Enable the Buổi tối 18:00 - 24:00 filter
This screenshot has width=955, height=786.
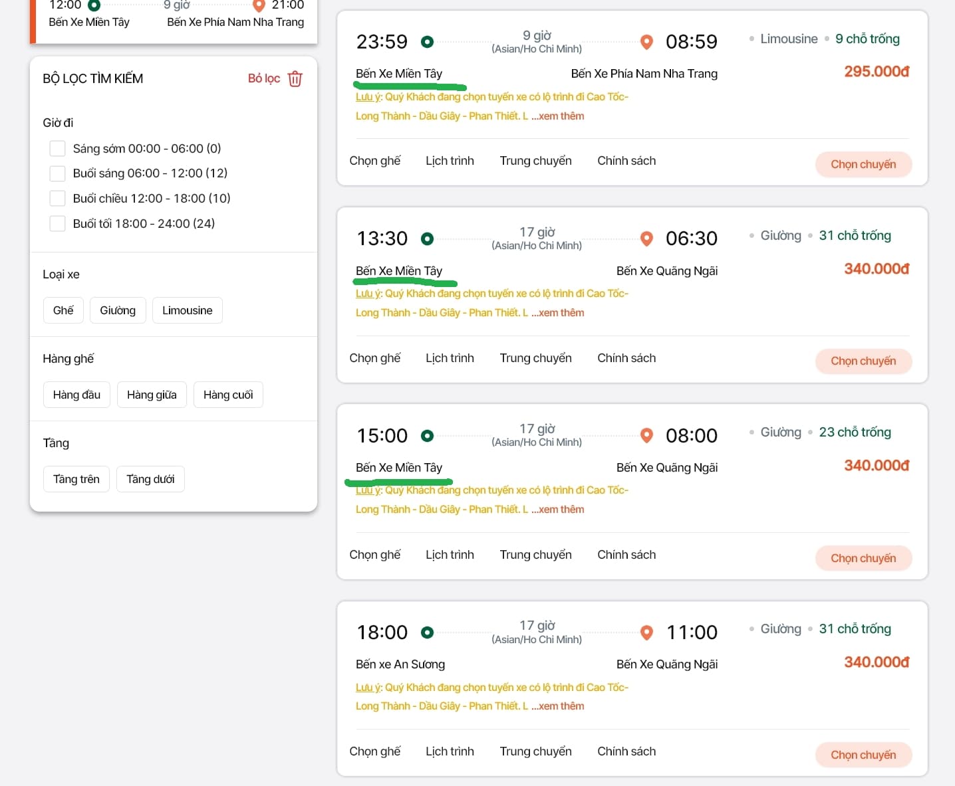pos(58,223)
